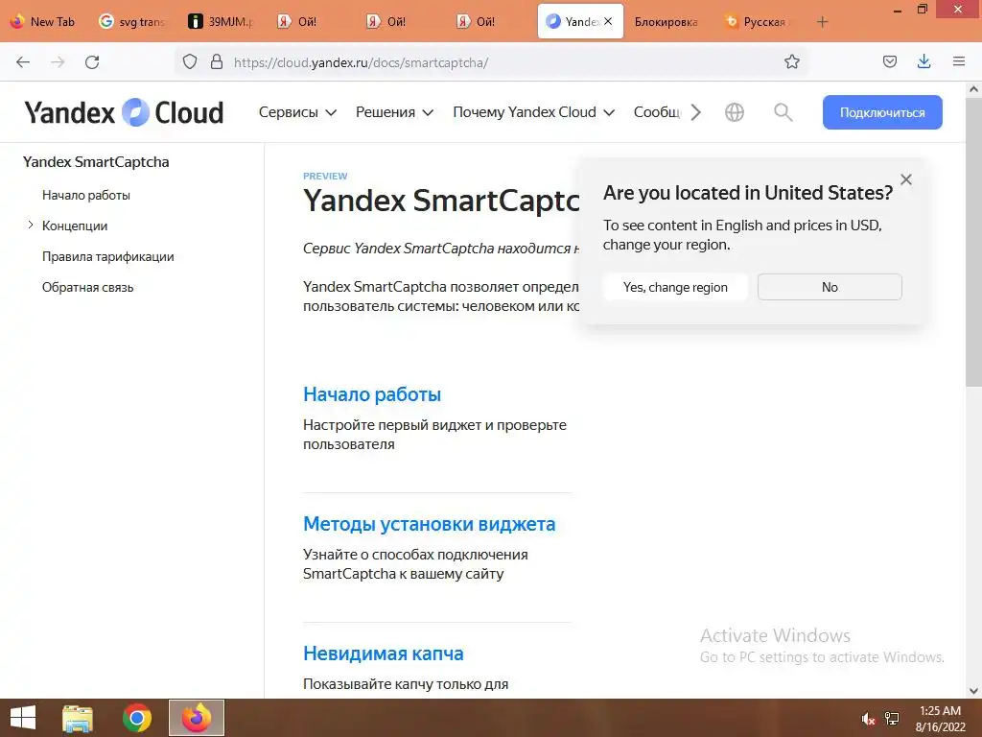Expand the Сервисы menu
The image size is (982, 737).
[297, 112]
